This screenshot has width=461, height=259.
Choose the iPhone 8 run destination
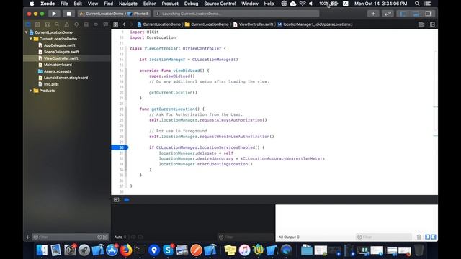tap(139, 14)
